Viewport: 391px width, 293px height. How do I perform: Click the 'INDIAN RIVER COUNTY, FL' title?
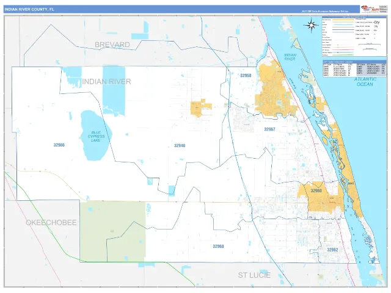point(29,10)
